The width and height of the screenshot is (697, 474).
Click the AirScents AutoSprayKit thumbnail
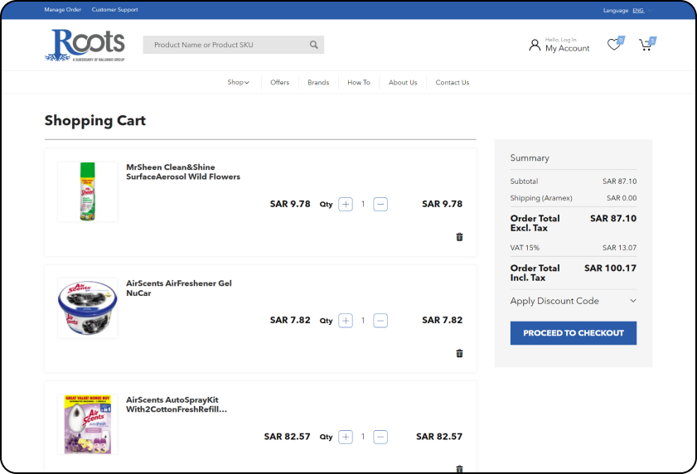click(x=88, y=424)
